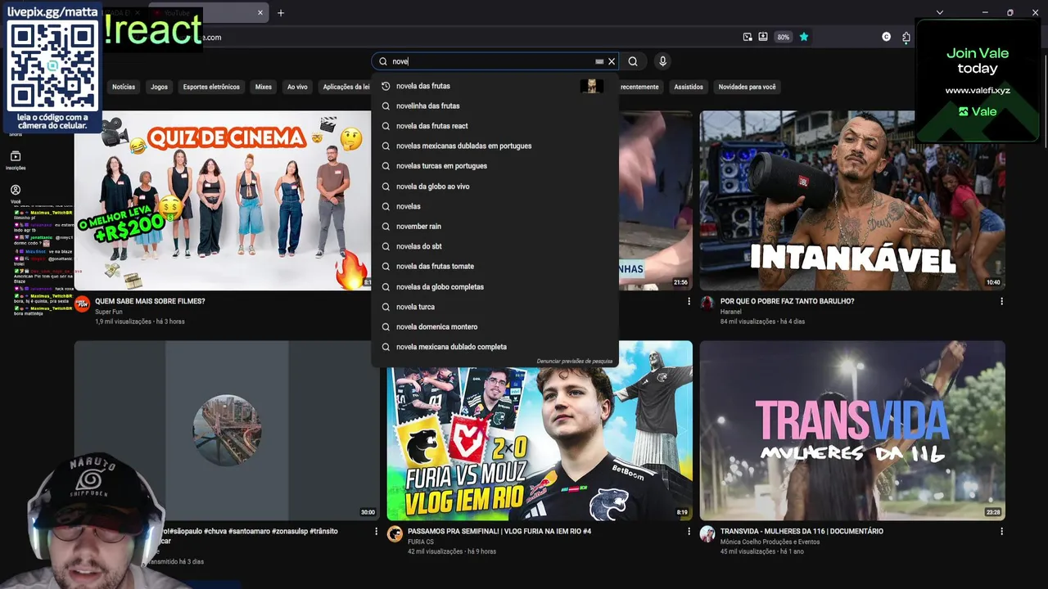Select 'novelas da globo completas' suggestion
Screen dimensions: 1048x589
tap(495, 287)
